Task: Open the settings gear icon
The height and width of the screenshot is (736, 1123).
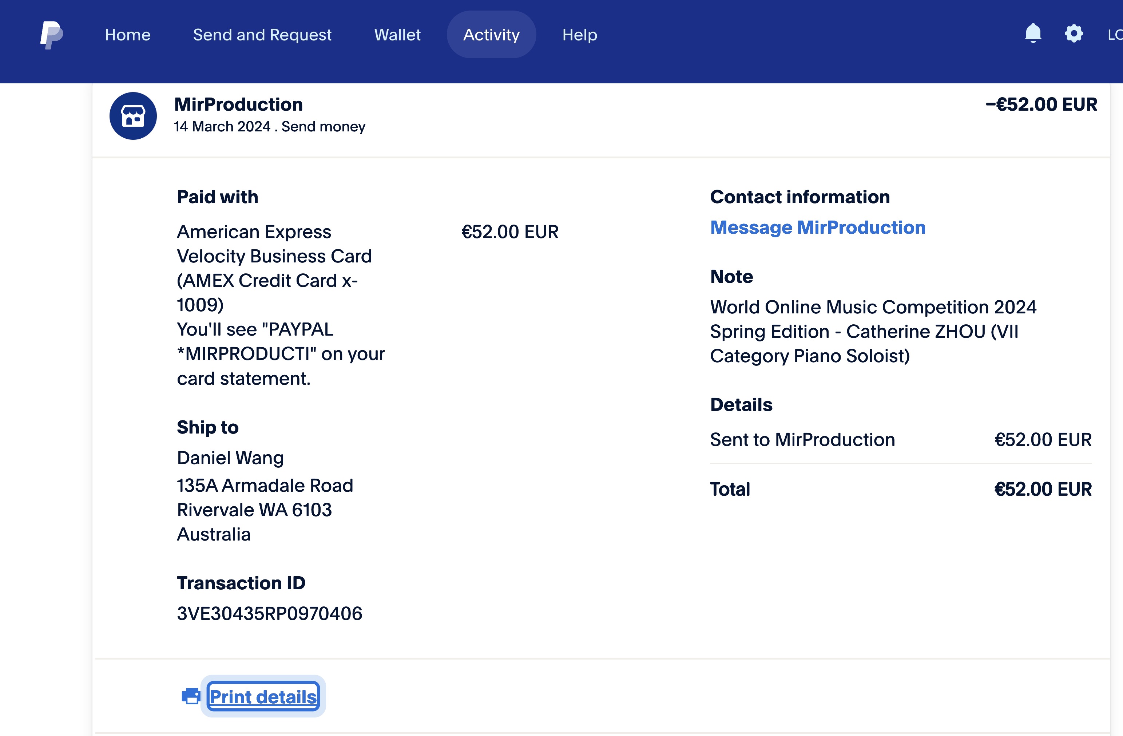Action: coord(1074,33)
